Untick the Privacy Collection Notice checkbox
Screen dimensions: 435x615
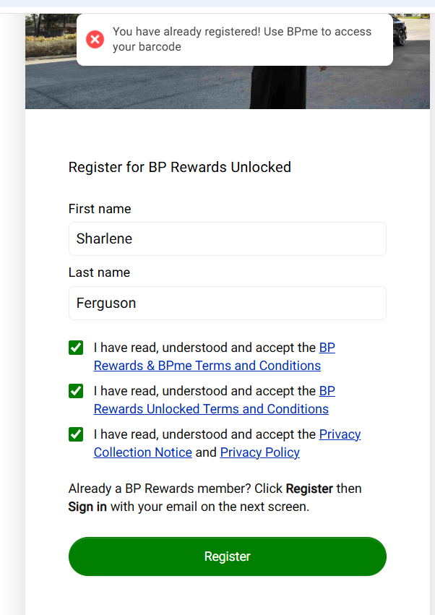coord(76,434)
